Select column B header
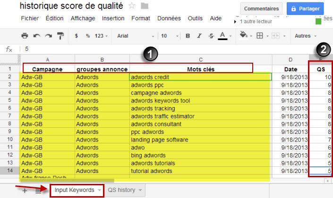The width and height of the screenshot is (333, 198). [x=102, y=59]
